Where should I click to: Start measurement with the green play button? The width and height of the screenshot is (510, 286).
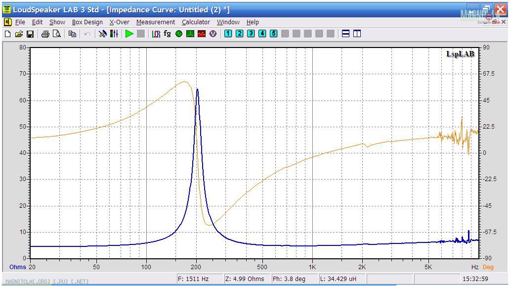click(129, 34)
